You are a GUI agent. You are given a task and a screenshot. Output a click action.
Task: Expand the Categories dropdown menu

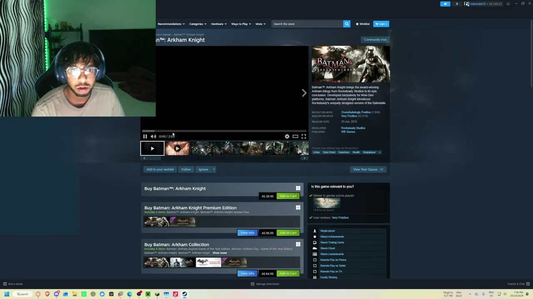[198, 24]
